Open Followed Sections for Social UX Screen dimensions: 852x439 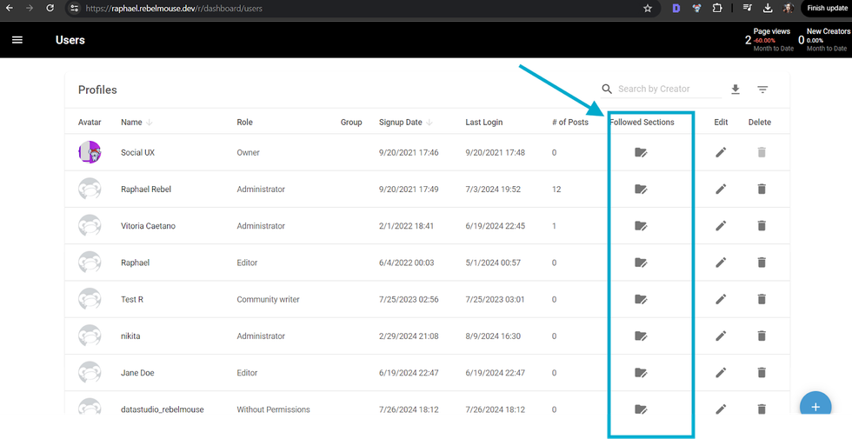641,152
